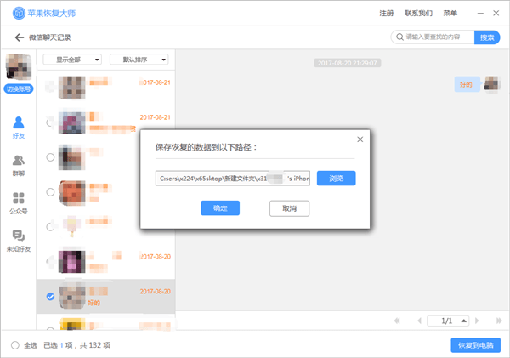Screen dimensions: 510x358
Task: Click the 苹果恢复大师 app logo icon
Action: coord(19,14)
